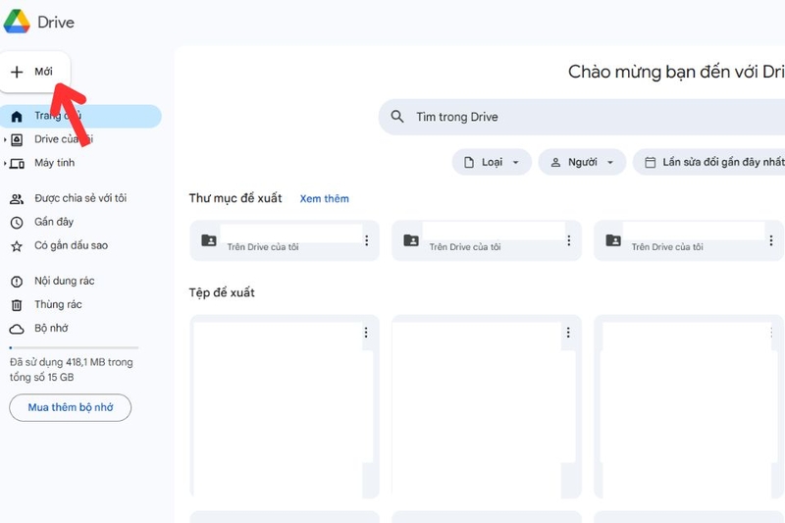Open the Gần đây list
Viewport: 785px width, 523px height.
point(54,222)
